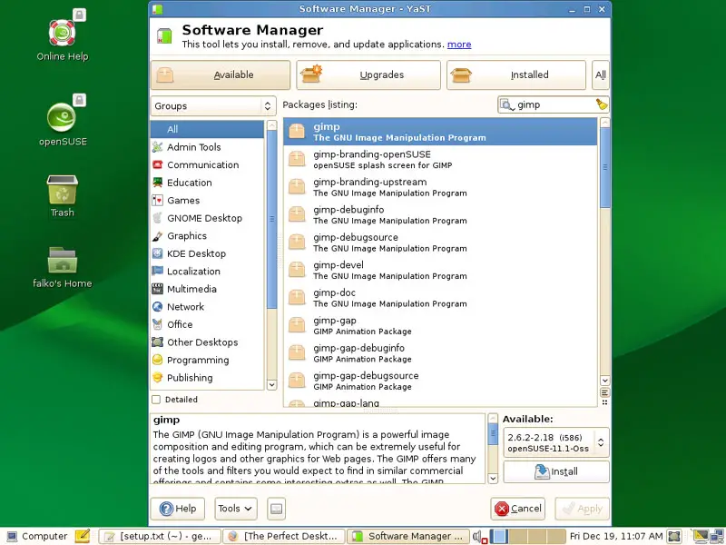Select the Multimedia group
Image resolution: width=726 pixels, height=545 pixels.
208,289
